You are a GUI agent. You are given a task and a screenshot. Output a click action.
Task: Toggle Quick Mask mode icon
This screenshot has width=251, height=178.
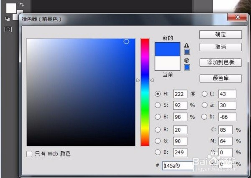(8, 29)
